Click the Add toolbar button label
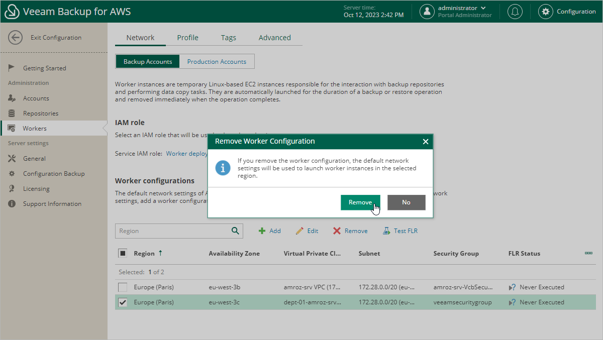This screenshot has height=340, width=603. [x=275, y=231]
